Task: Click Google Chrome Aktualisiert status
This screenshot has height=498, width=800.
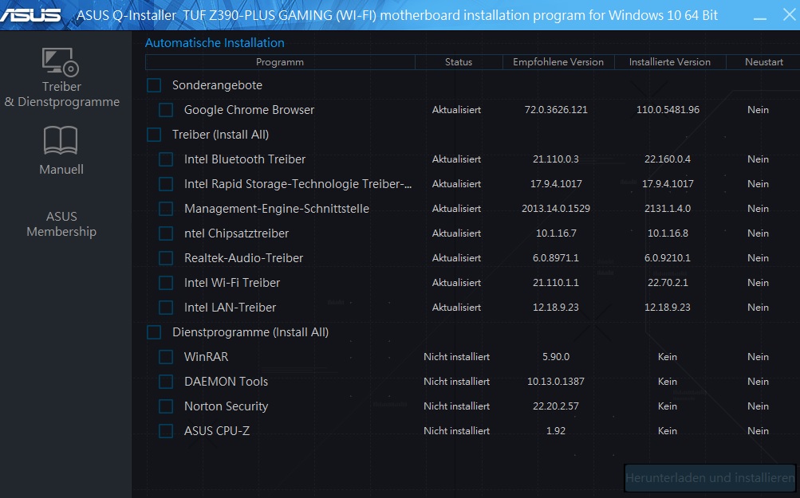Action: click(x=457, y=110)
